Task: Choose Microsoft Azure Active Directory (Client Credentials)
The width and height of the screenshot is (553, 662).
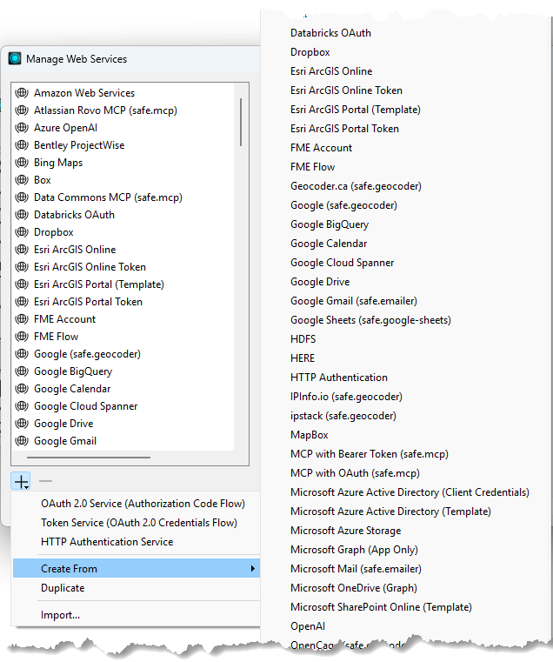Action: click(410, 492)
